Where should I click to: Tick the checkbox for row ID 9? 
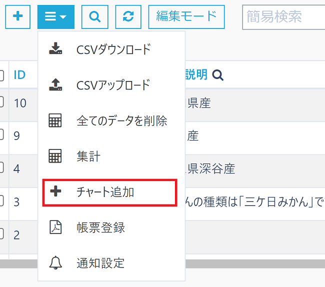(x=1, y=135)
